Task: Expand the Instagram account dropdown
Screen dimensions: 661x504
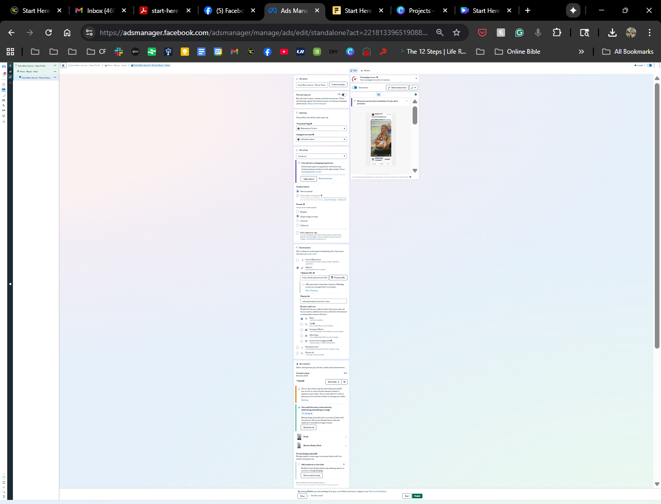Action: point(321,139)
